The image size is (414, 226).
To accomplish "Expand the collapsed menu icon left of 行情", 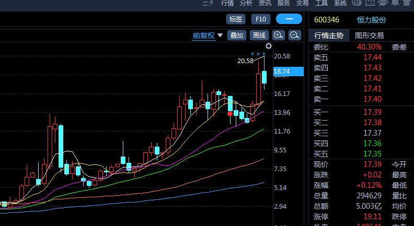I will pos(208,3).
